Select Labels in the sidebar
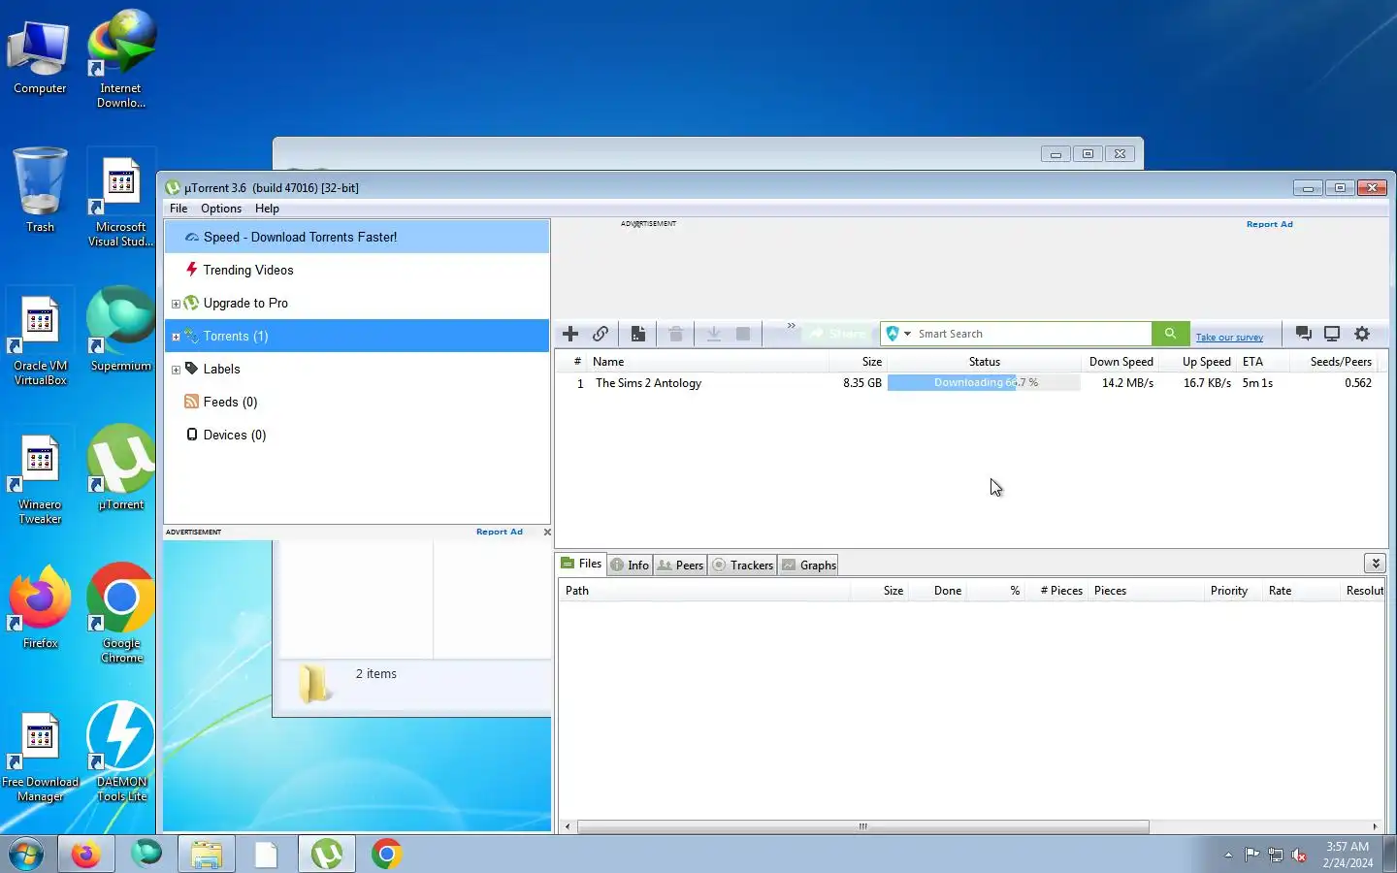 [x=357, y=369]
